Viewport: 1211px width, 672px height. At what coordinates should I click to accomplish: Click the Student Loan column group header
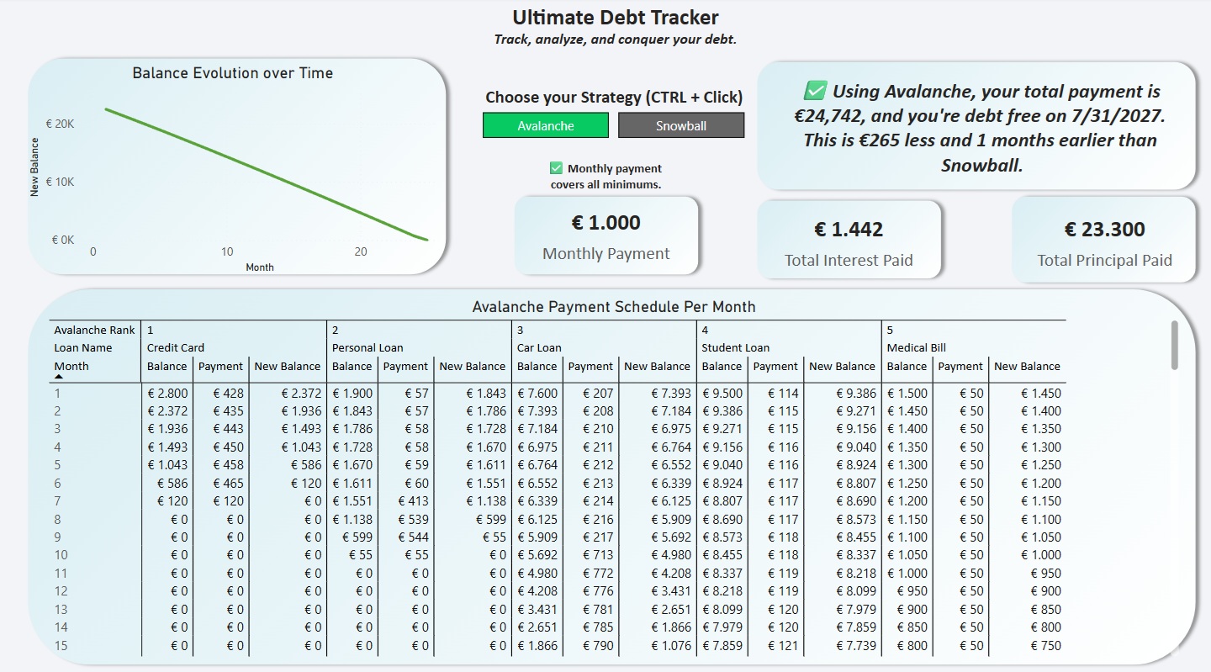coord(735,347)
